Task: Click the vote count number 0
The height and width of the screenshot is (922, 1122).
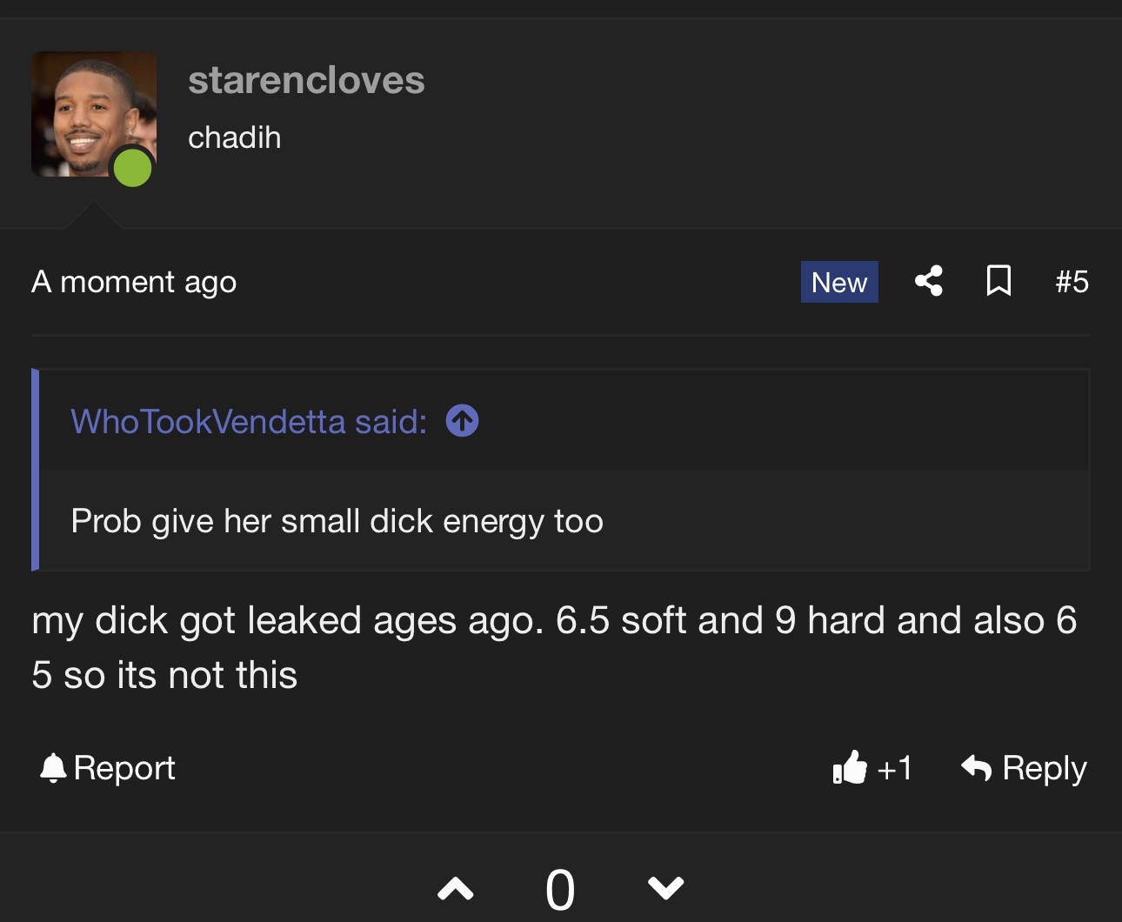Action: pos(560,890)
